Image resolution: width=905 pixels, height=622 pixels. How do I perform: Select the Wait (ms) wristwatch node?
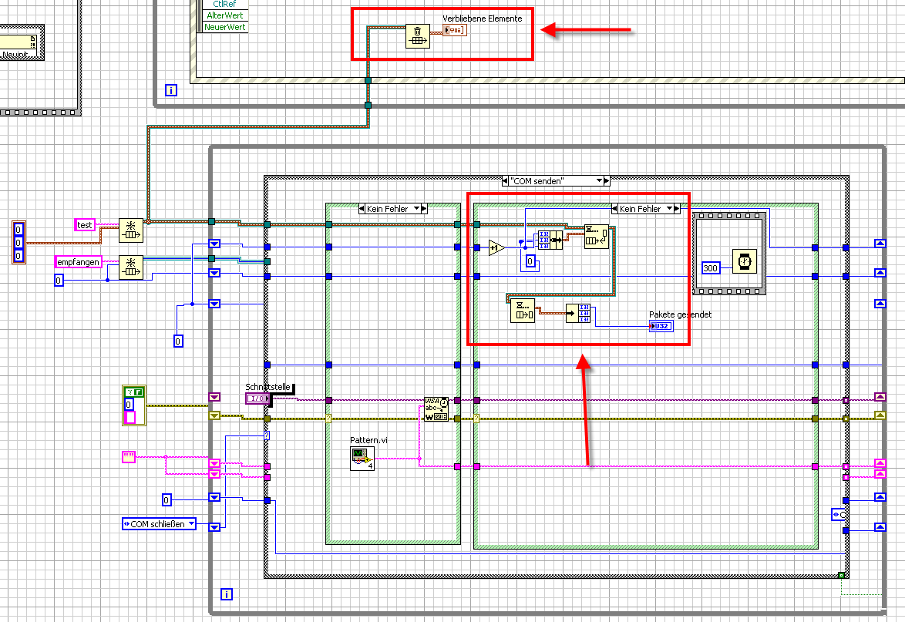[x=744, y=261]
